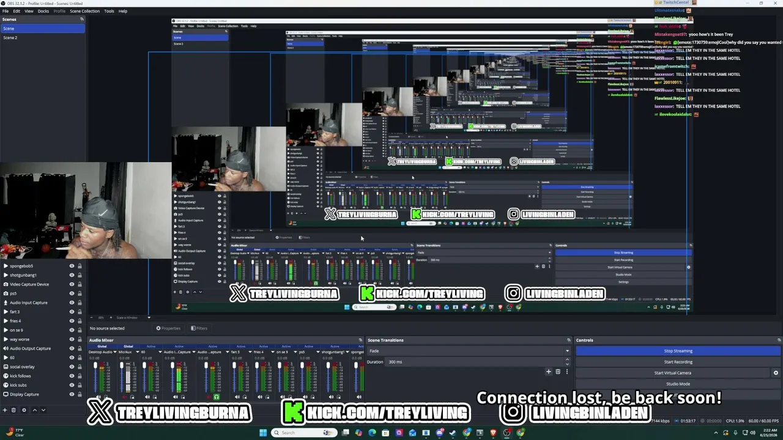The width and height of the screenshot is (783, 440).
Task: Toggle lock on spongebob5 source
Action: coord(80,266)
